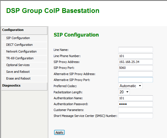Click the DSP Group CoIP Basestation title
Image resolution: width=167 pixels, height=138 pixels.
[x=53, y=11]
